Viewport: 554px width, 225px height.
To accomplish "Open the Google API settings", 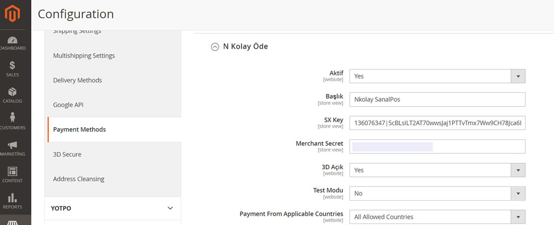I will tap(68, 104).
